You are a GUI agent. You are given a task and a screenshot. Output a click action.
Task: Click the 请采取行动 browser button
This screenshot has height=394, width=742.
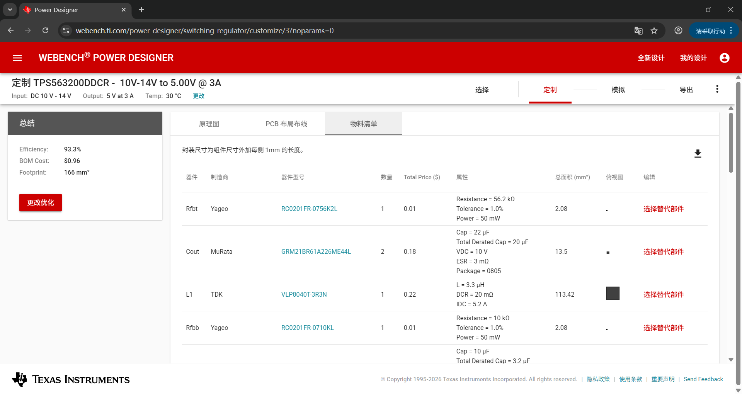713,31
